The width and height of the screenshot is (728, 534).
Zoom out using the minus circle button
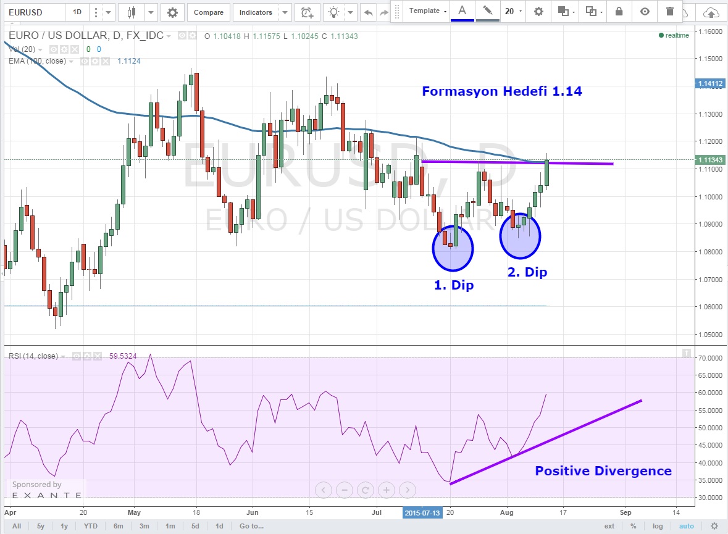(x=344, y=491)
